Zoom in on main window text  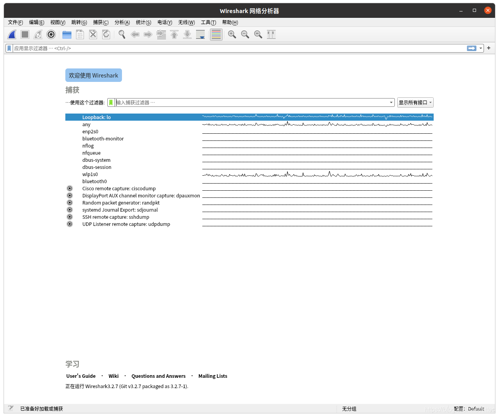(x=232, y=34)
